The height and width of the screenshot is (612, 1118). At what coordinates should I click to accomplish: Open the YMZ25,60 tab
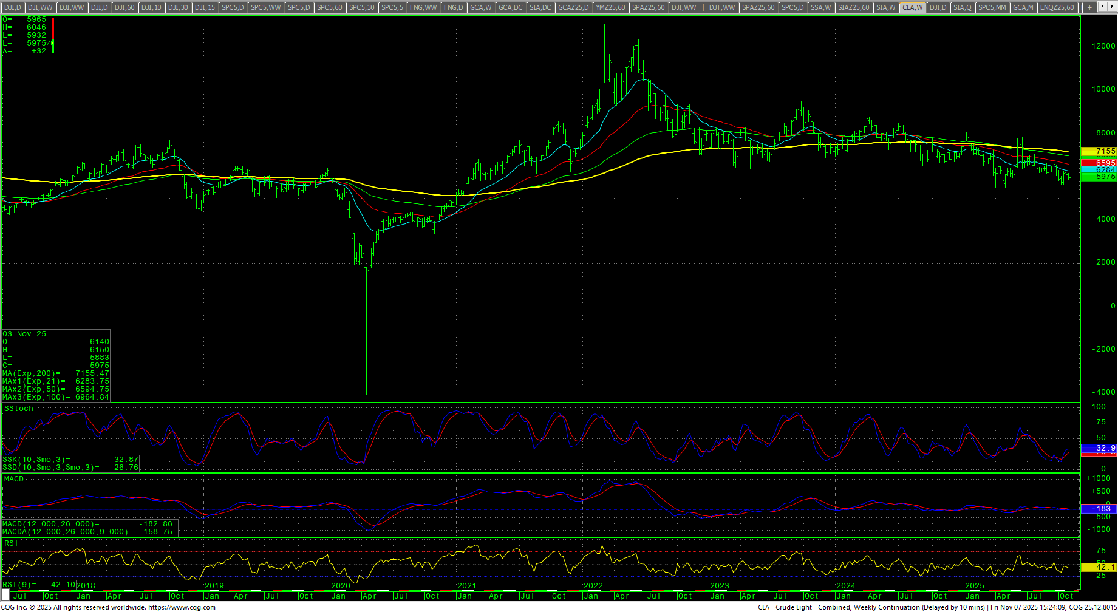pyautogui.click(x=610, y=7)
